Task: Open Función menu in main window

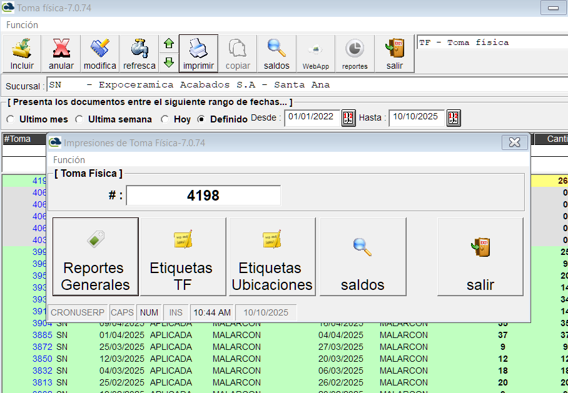Action: coord(22,25)
